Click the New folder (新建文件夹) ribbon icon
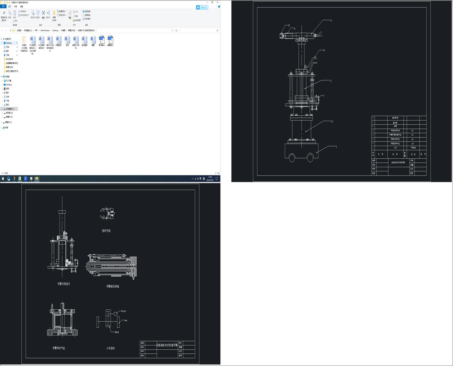This screenshot has width=453, height=366. [54, 16]
